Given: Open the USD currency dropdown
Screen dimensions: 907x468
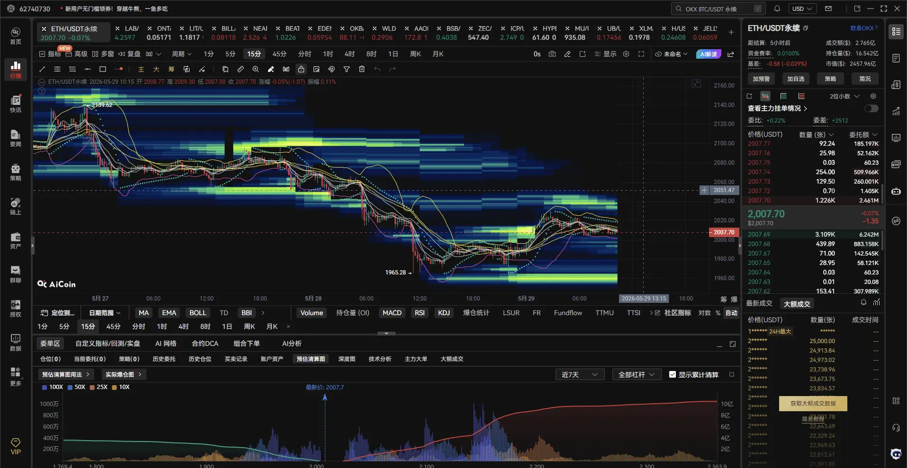Looking at the screenshot, I should (802, 9).
